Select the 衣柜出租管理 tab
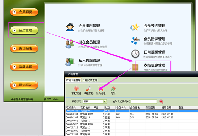This screenshot has width=198, height=136. click(73, 80)
